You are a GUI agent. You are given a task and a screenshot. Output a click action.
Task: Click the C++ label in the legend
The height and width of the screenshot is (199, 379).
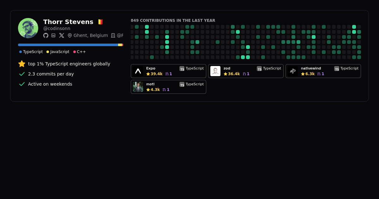81,52
